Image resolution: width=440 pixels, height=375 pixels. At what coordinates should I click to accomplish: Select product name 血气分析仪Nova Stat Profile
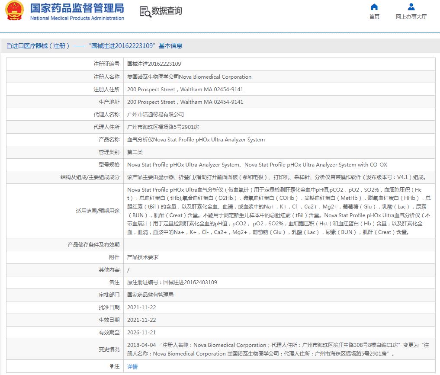pyautogui.click(x=196, y=139)
